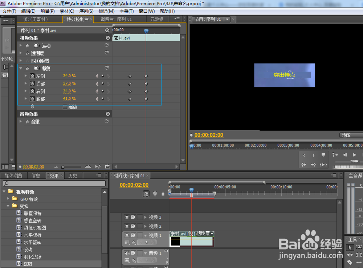Expand the GPU 特效 folder

click(8, 198)
